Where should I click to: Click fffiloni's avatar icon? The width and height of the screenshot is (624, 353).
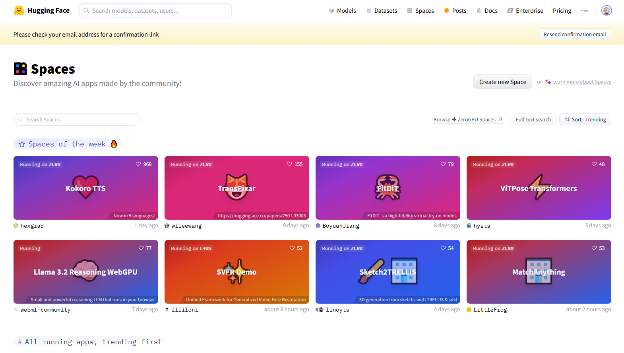coord(167,310)
